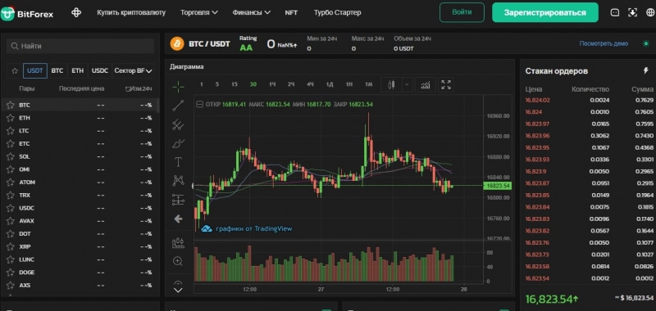Click the Найти search field
656x311 pixels.
pyautogui.click(x=80, y=46)
